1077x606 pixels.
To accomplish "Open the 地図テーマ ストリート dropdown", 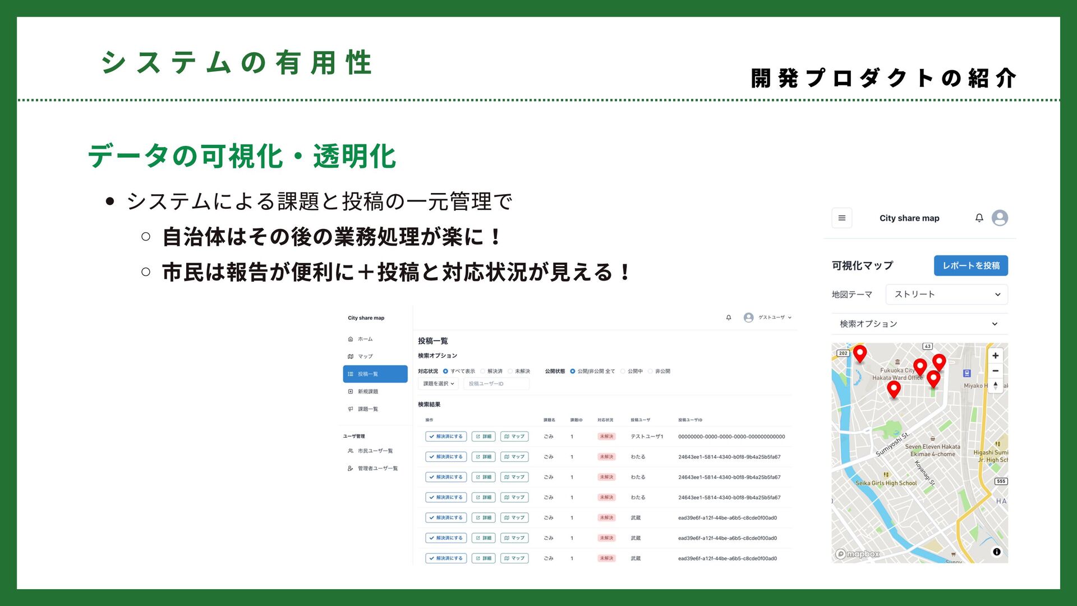I will tap(946, 295).
